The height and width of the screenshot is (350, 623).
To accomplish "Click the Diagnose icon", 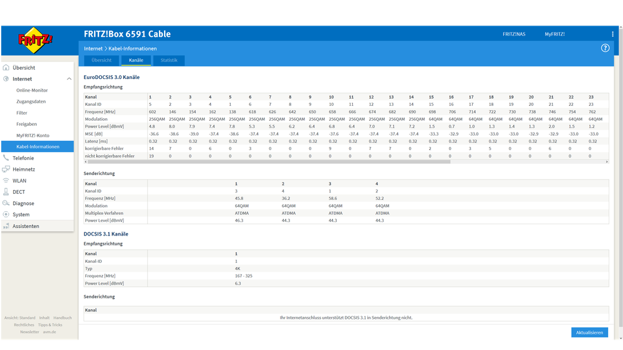I will (x=6, y=203).
